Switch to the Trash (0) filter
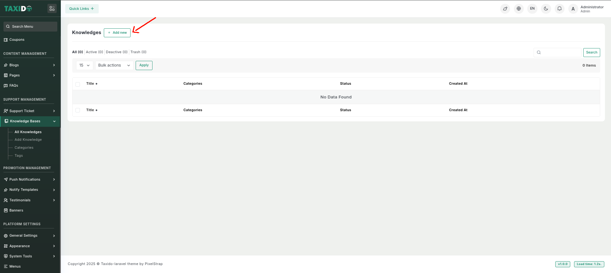Screen dimensions: 611x273 pos(138,52)
